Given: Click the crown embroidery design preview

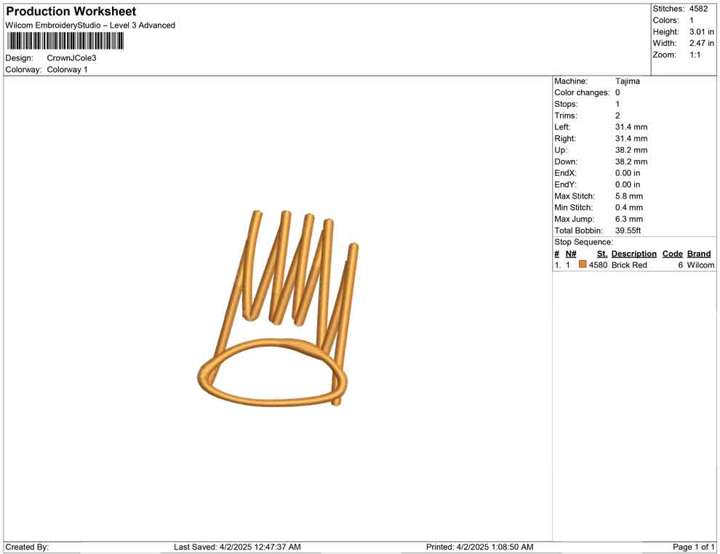Looking at the screenshot, I should (x=280, y=309).
